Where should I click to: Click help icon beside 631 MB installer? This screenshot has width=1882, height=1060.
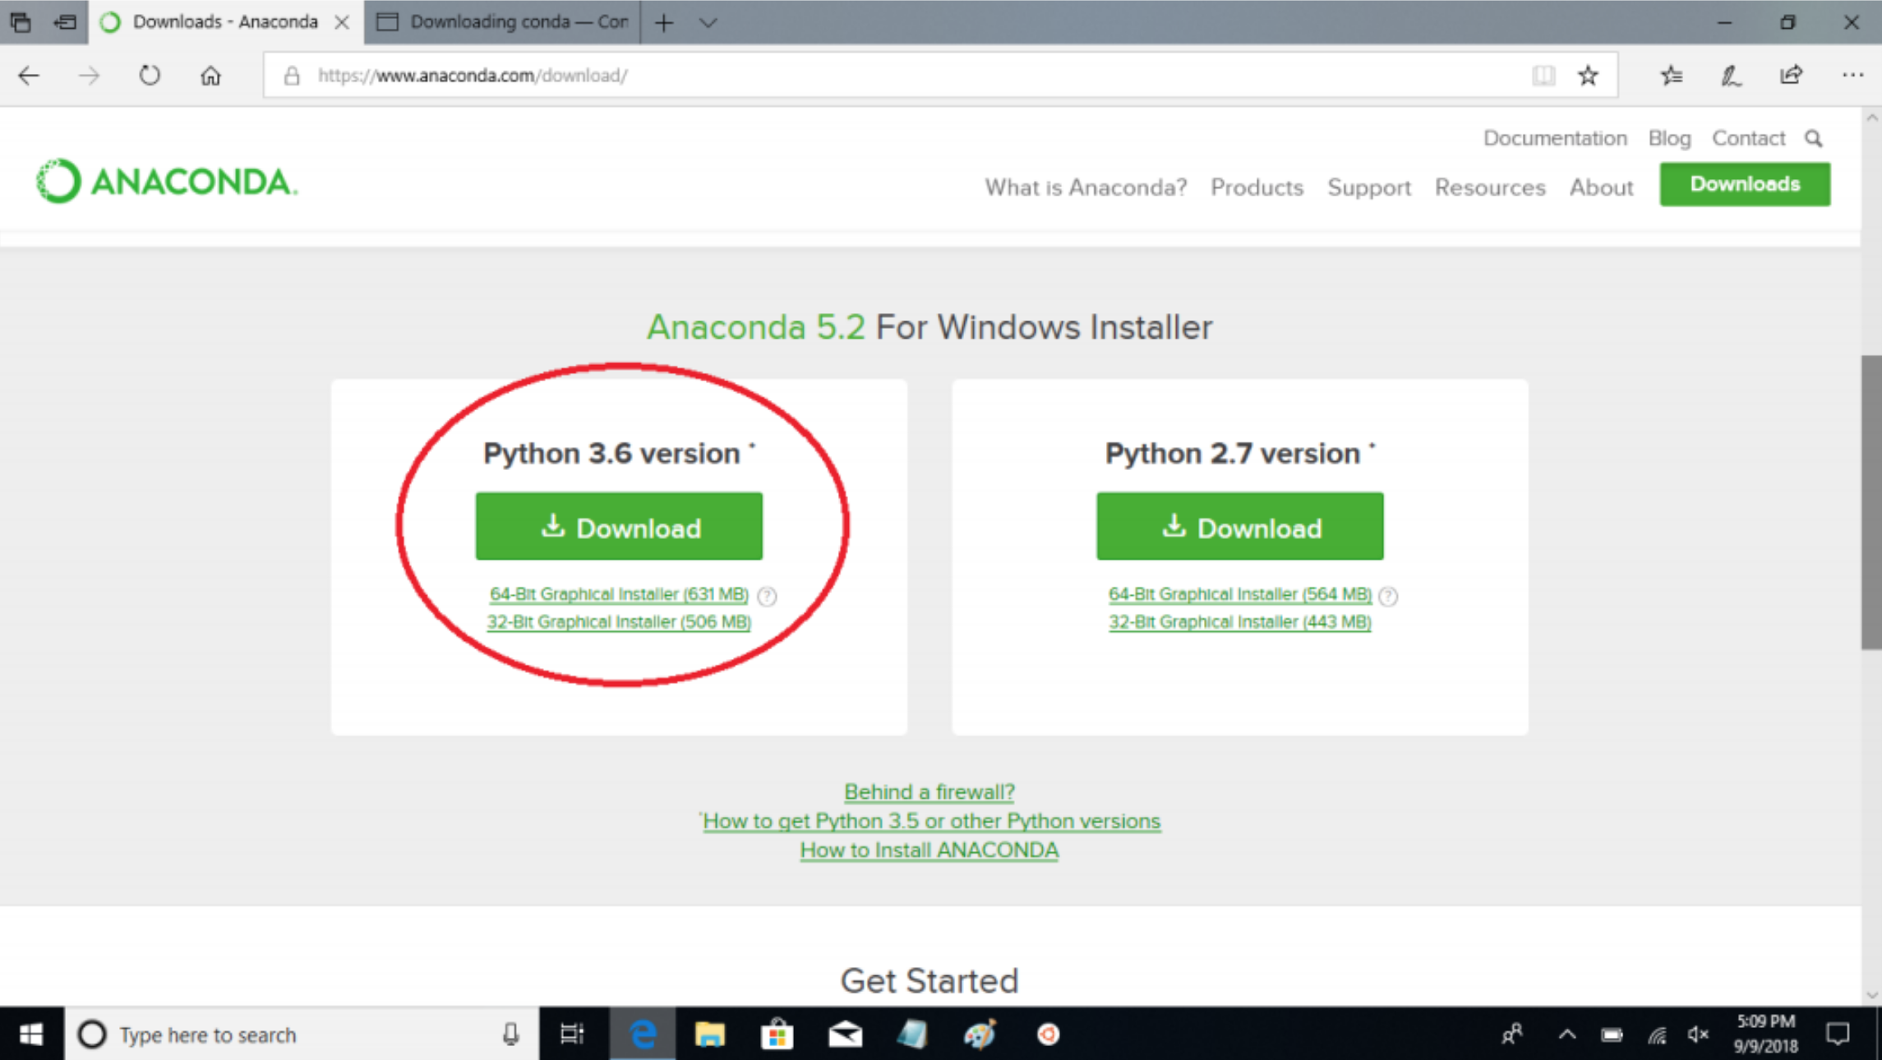767,596
